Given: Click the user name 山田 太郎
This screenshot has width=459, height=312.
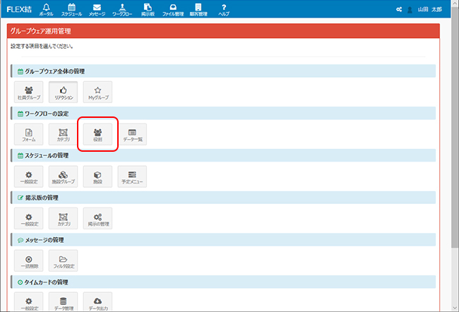Looking at the screenshot, I should click(430, 9).
